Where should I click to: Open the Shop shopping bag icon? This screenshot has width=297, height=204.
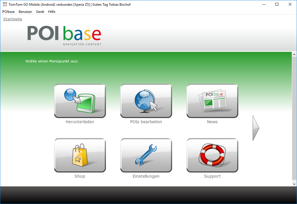80,155
